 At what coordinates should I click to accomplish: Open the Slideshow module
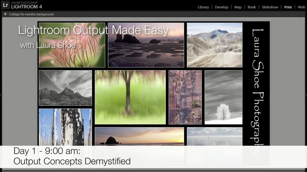[270, 7]
